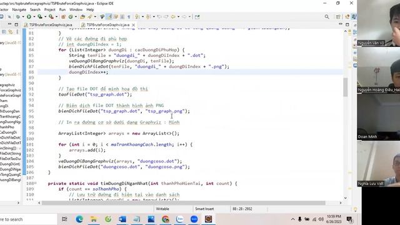The height and width of the screenshot is (225, 400).
Task: Click the Coverage launch icon
Action: pos(40,17)
